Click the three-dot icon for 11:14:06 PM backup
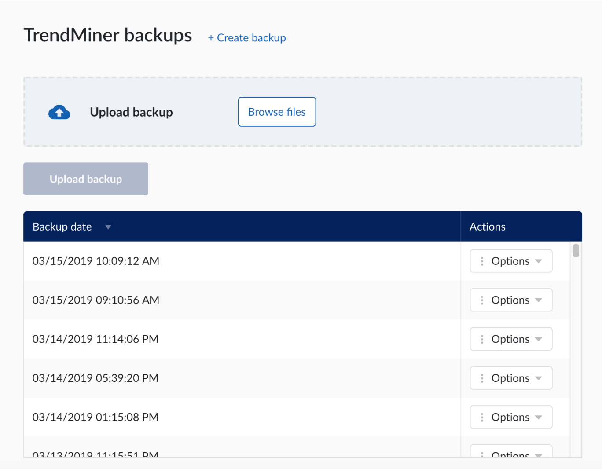 [x=482, y=339]
